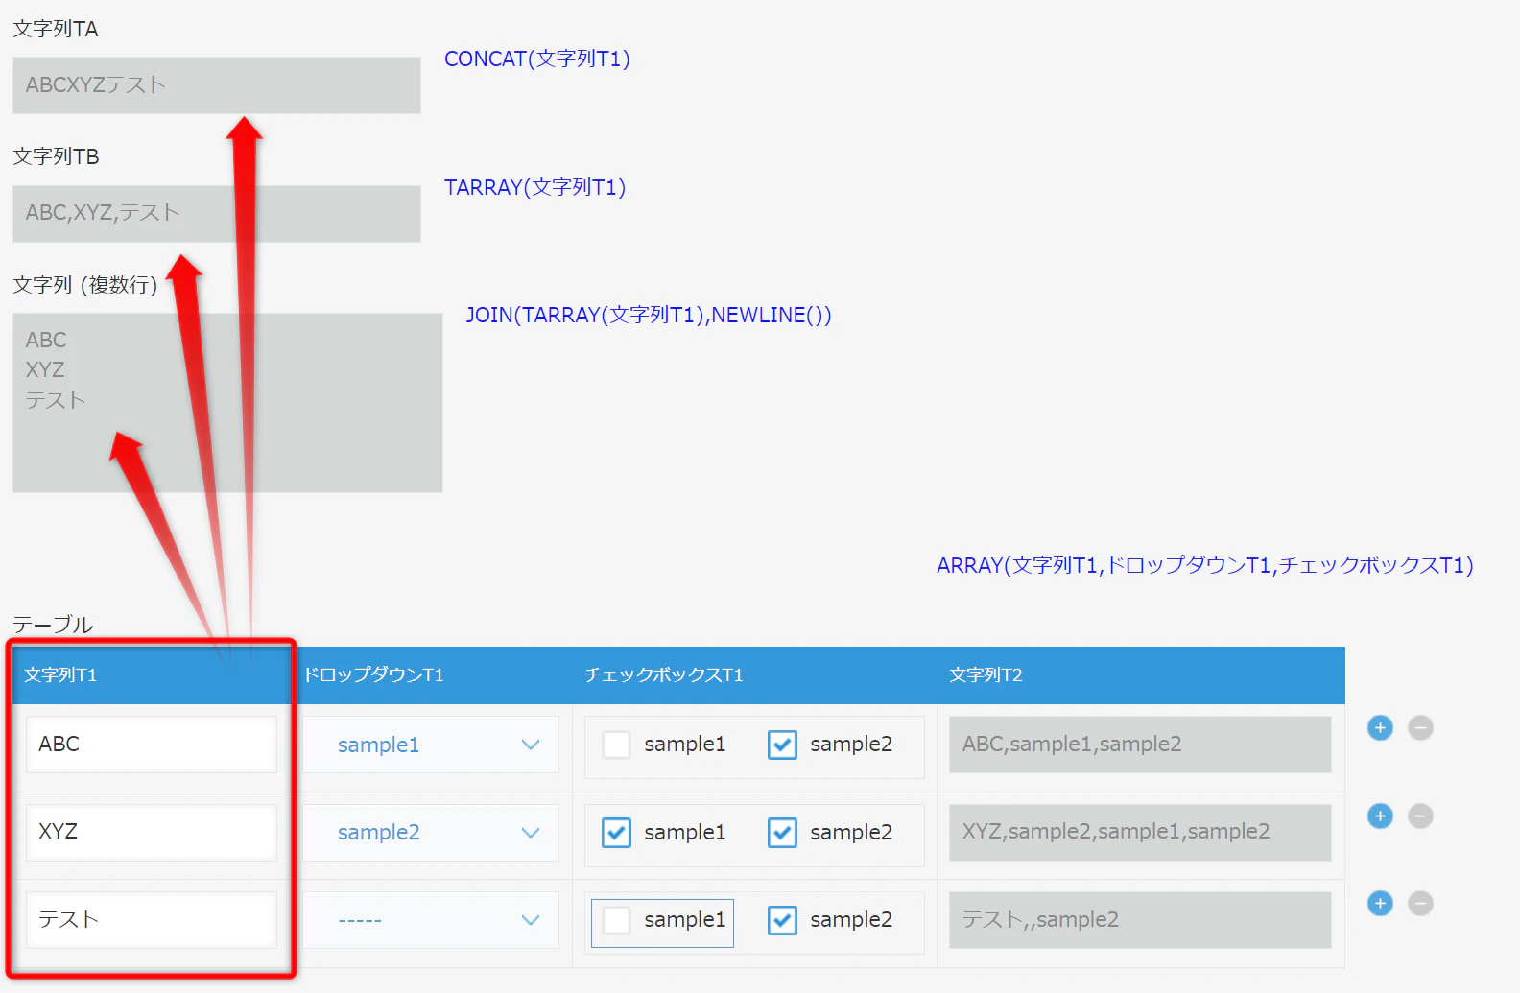Check sample1 checkbox in the ABC row
Image resolution: width=1520 pixels, height=993 pixels.
coord(616,745)
